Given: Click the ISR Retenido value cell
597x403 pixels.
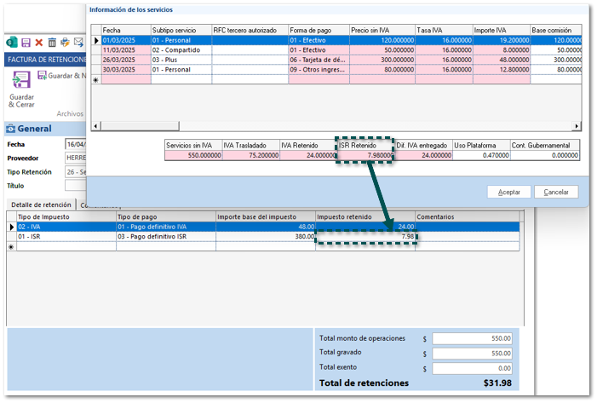Looking at the screenshot, I should pos(365,155).
